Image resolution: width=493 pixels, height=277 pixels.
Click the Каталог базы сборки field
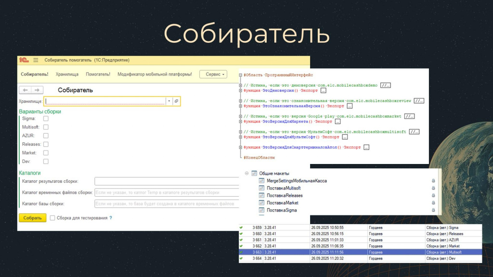(167, 204)
